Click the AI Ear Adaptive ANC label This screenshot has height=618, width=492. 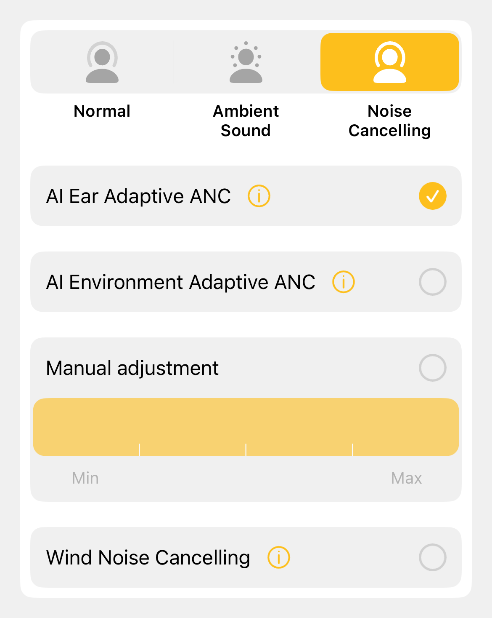pos(139,196)
